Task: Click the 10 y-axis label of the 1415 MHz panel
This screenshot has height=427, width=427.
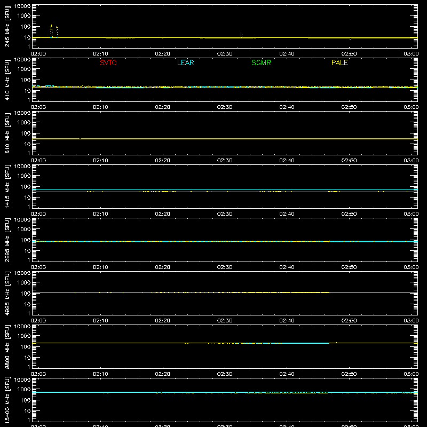Action: pos(27,197)
